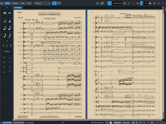166x124 pixels.
Task: Expand more note durations chevron
Action: point(7,41)
